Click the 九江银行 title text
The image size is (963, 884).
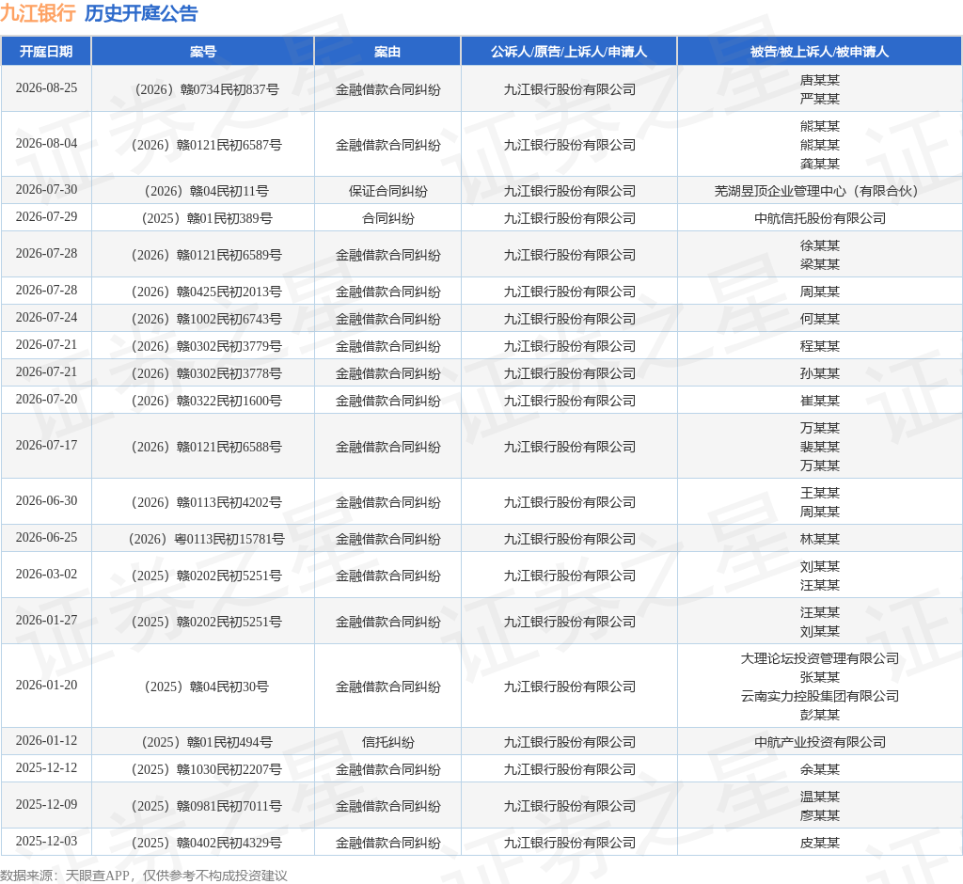coord(38,13)
